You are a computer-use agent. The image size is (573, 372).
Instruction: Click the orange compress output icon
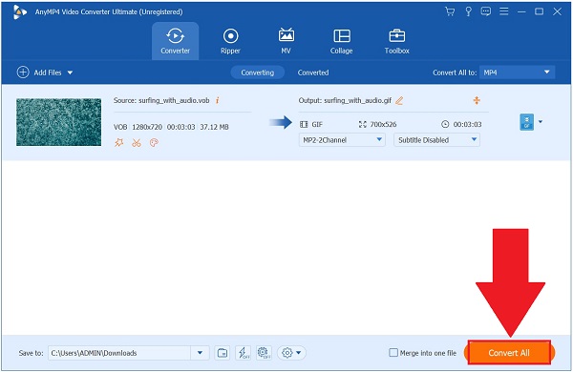tap(477, 100)
